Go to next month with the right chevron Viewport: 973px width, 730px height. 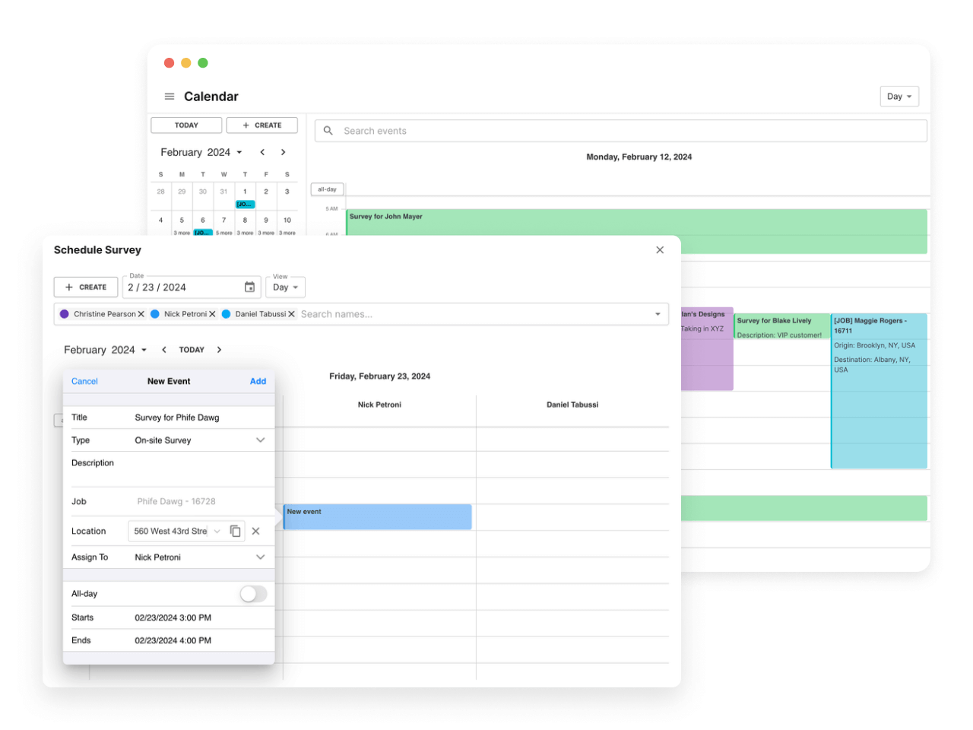[219, 349]
